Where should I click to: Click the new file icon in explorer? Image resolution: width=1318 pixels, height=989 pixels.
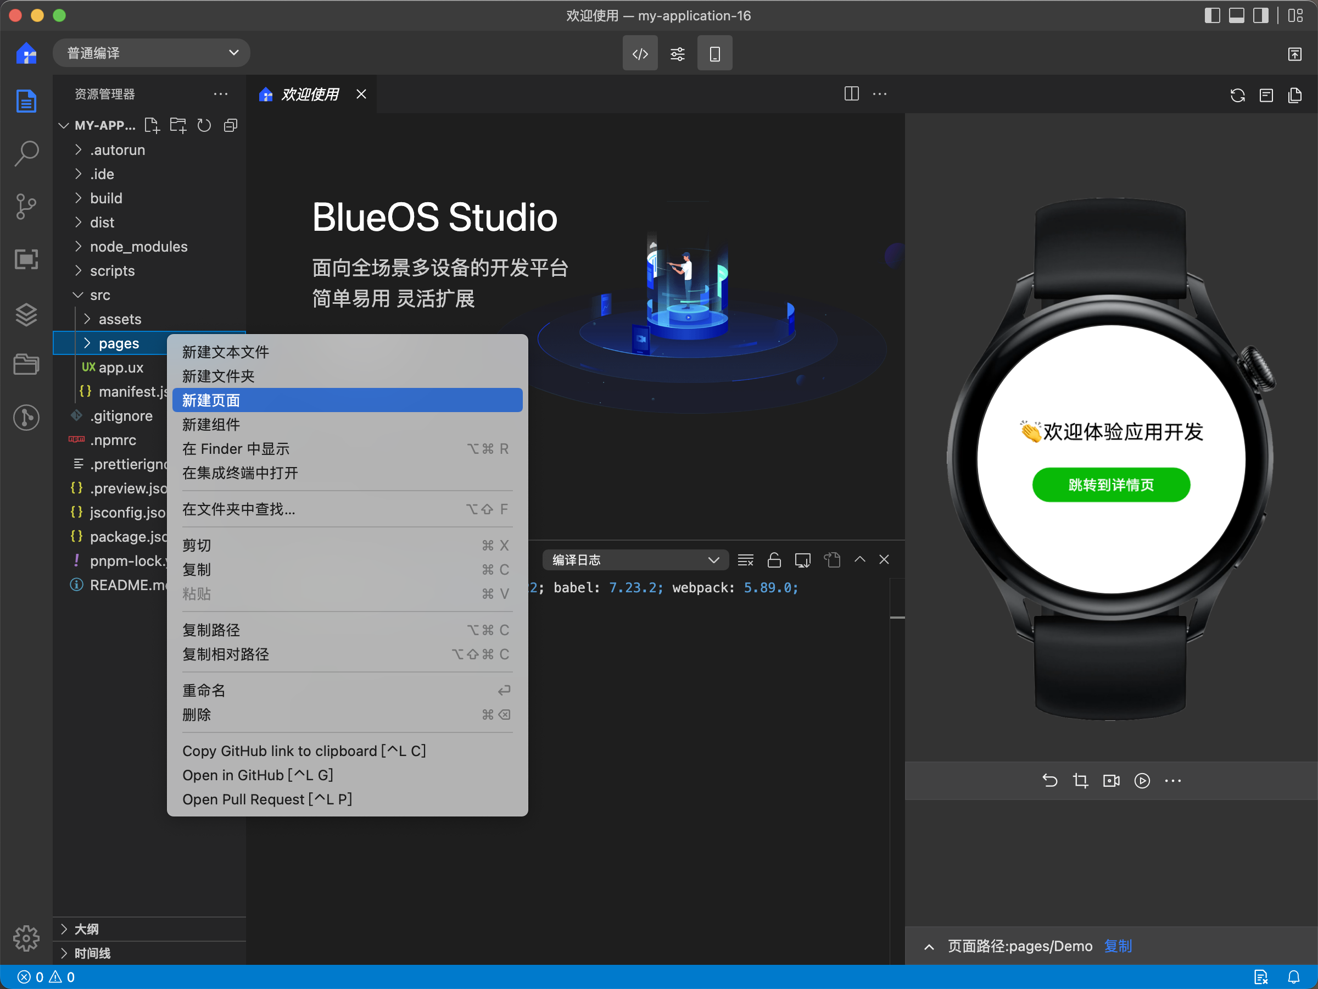[x=152, y=125]
